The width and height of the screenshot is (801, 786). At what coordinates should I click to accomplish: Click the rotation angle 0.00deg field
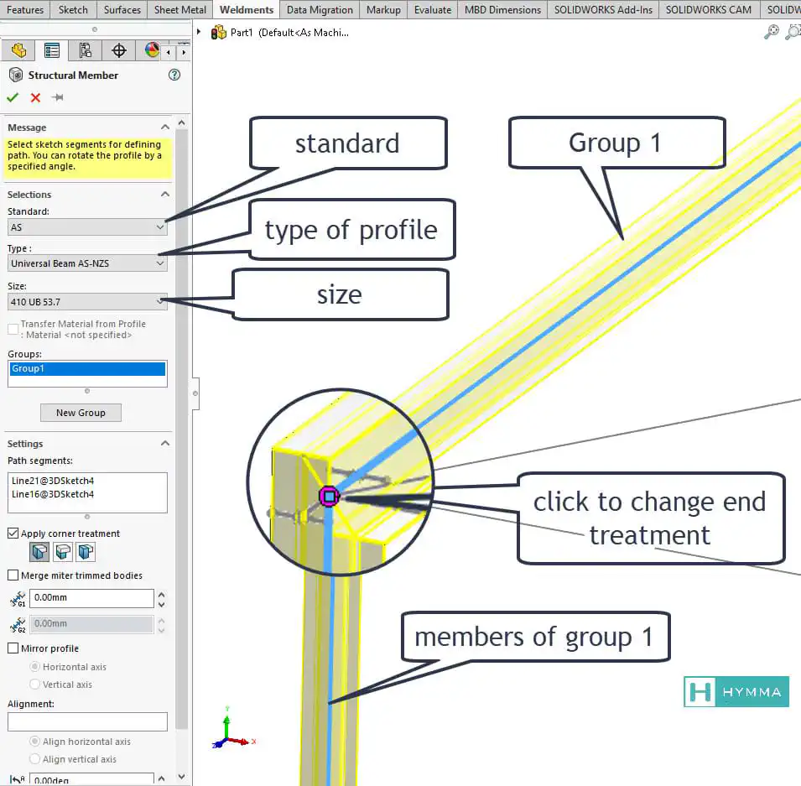pos(91,779)
